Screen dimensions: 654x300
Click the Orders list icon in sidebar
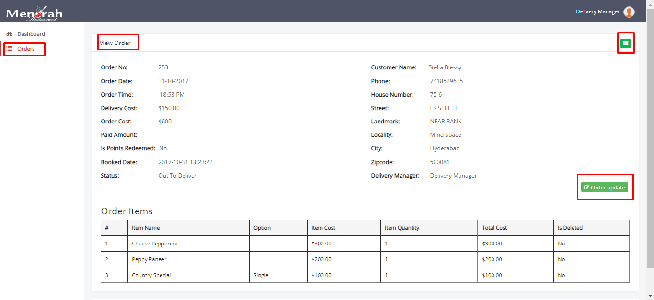tap(10, 49)
